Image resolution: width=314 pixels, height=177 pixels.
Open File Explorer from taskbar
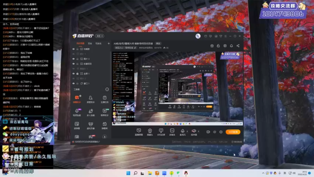(x=150, y=173)
